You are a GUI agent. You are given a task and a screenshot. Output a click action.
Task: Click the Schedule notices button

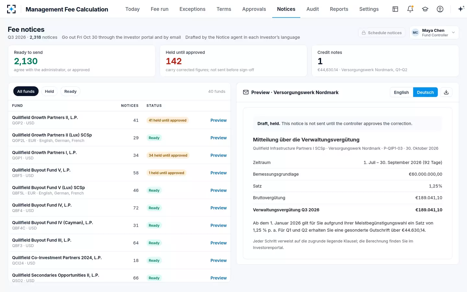point(382,33)
